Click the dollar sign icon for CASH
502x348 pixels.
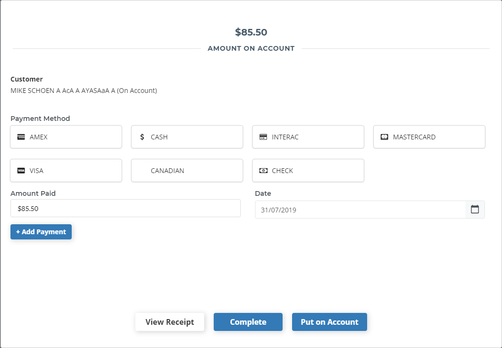(x=142, y=137)
